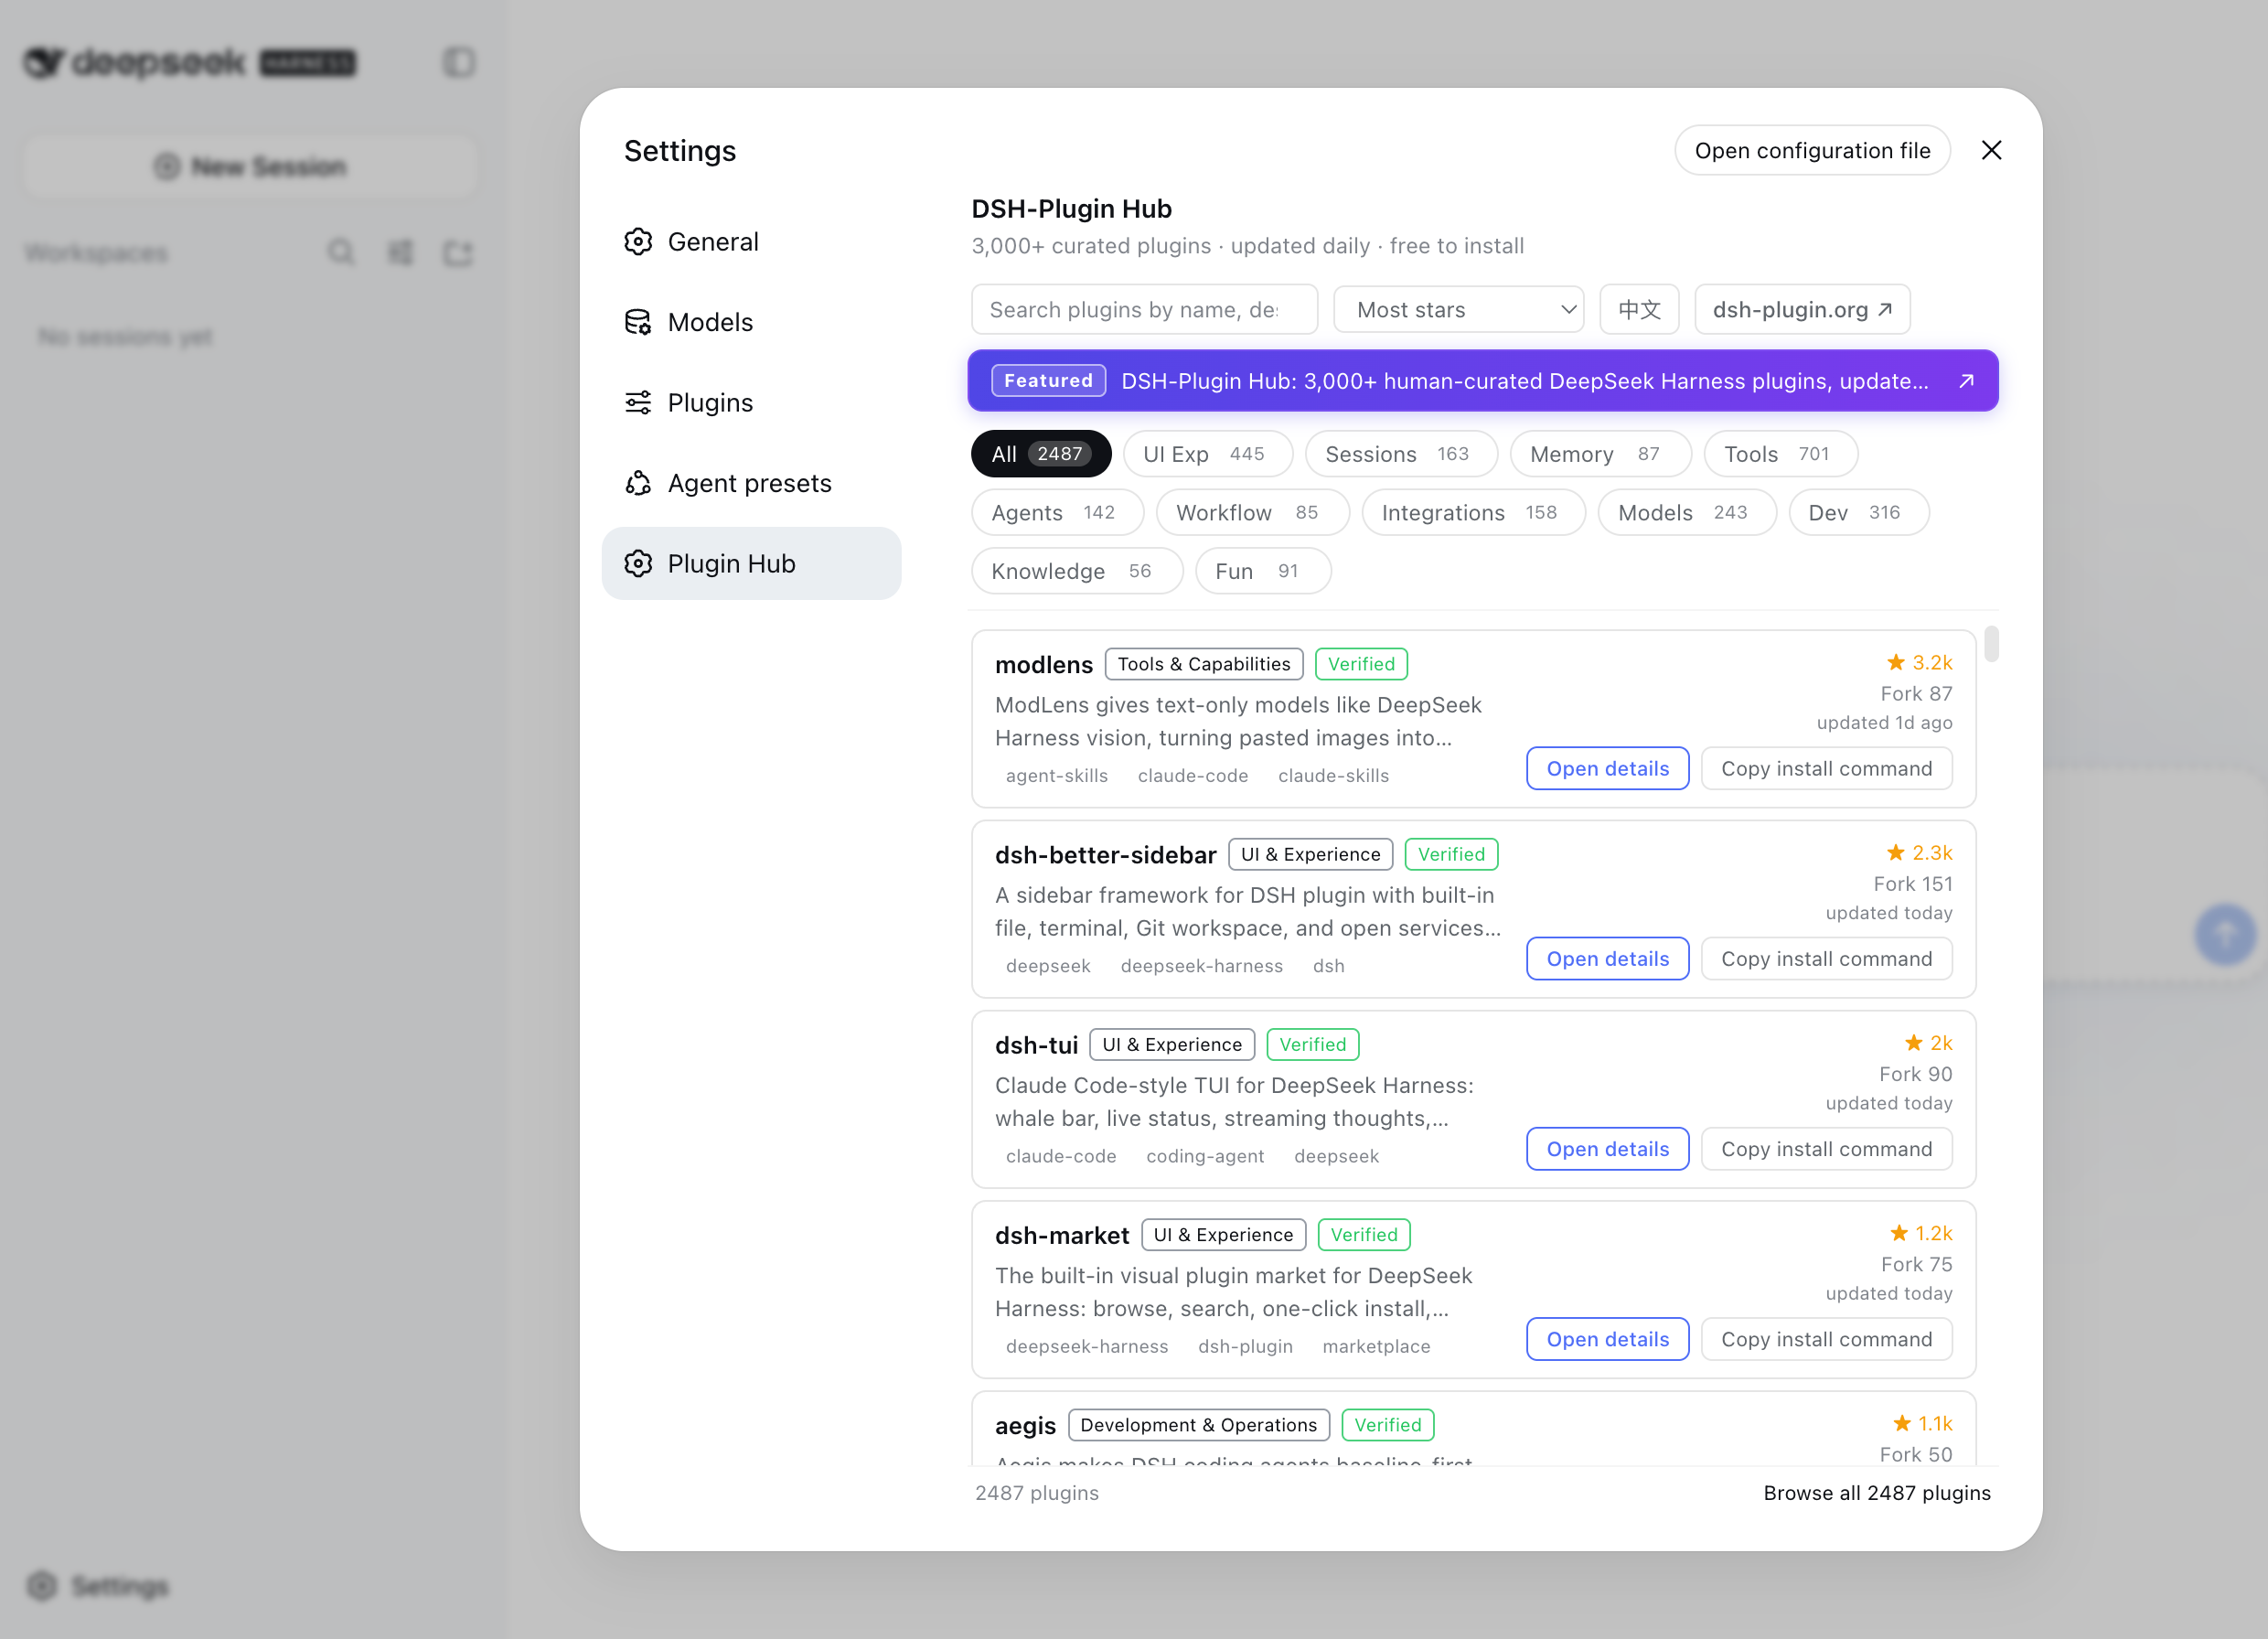Select the All 2487 category filter
The image size is (2268, 1639).
(1040, 453)
